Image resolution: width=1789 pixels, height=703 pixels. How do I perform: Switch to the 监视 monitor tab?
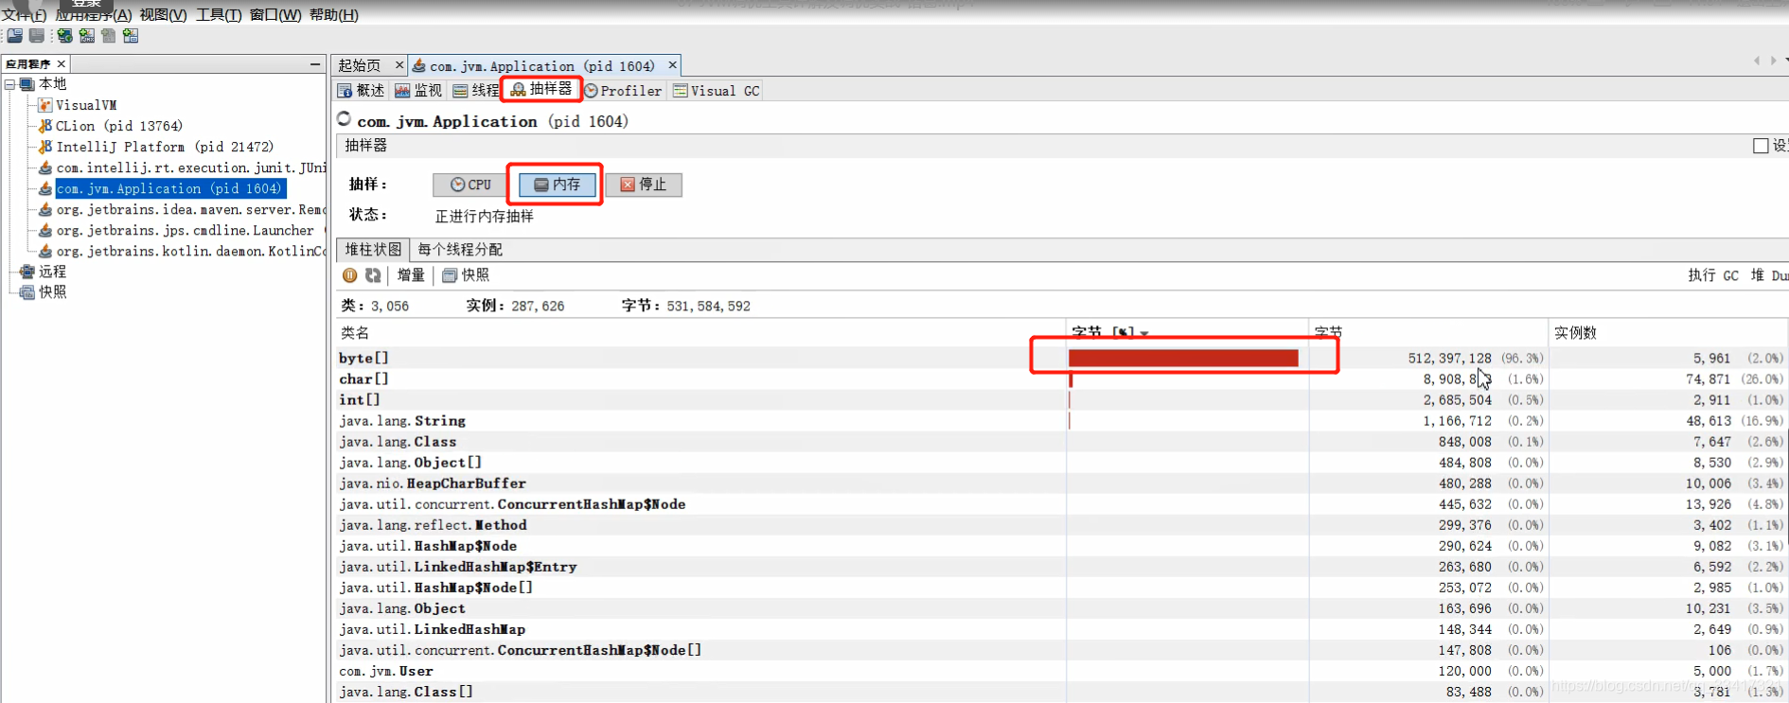tap(418, 90)
